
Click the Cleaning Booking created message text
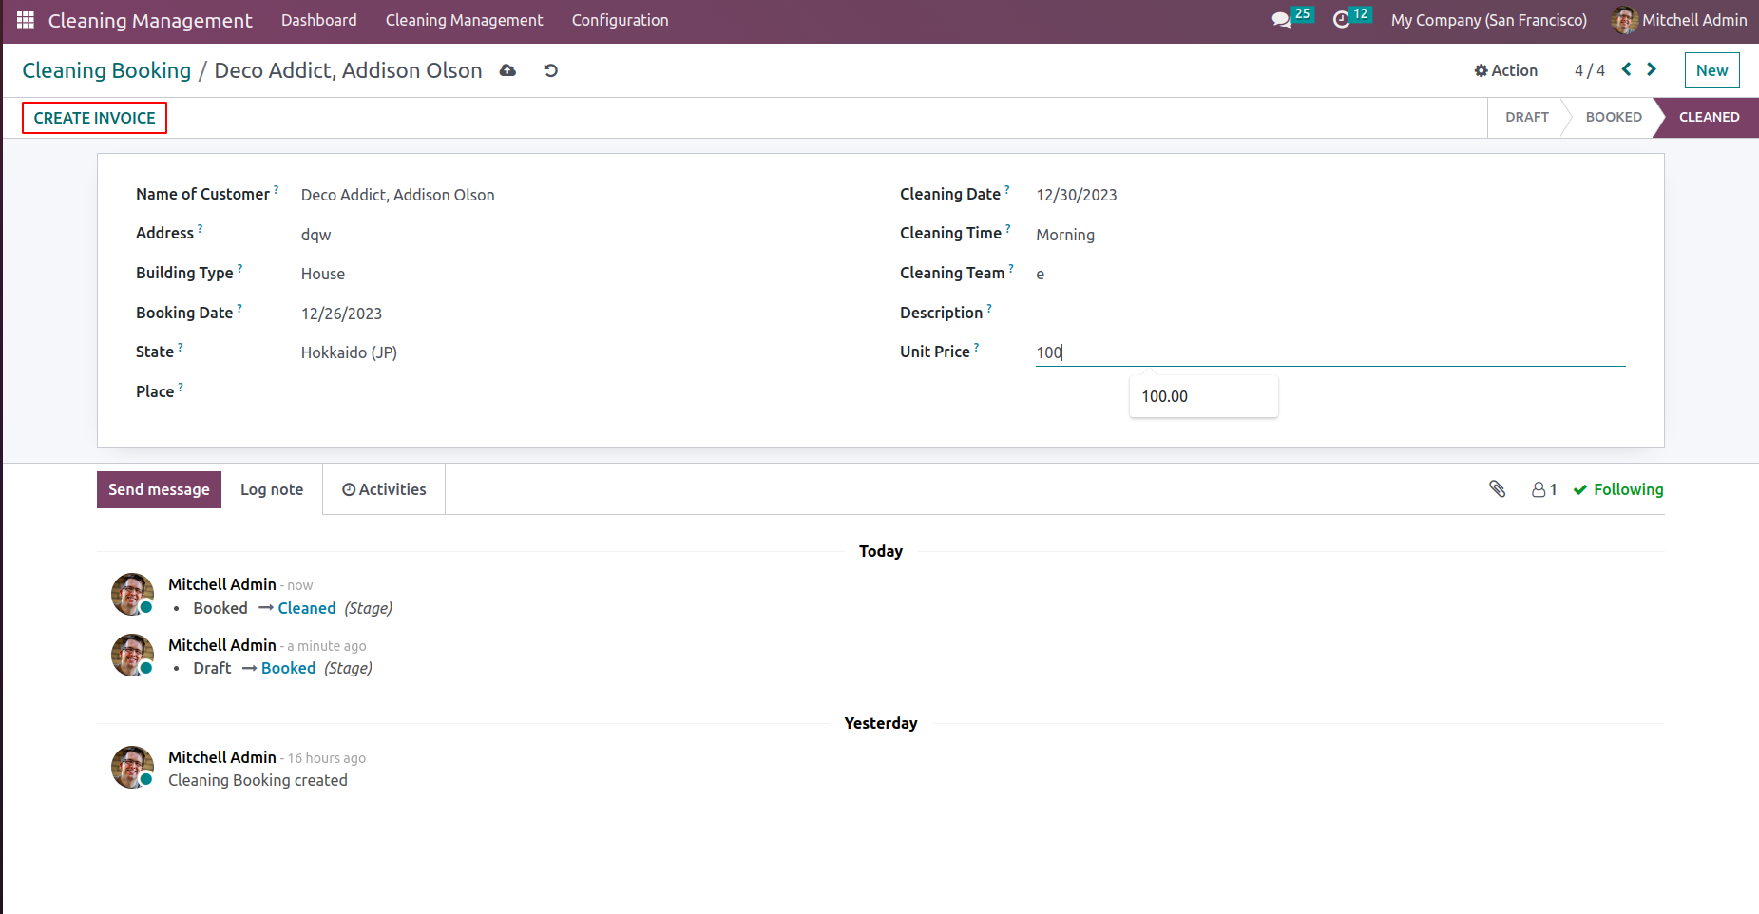click(258, 780)
